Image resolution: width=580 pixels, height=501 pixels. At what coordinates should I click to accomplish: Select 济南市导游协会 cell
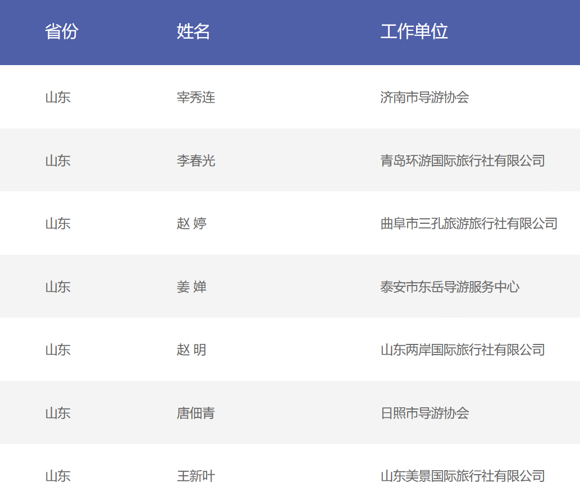(x=424, y=98)
